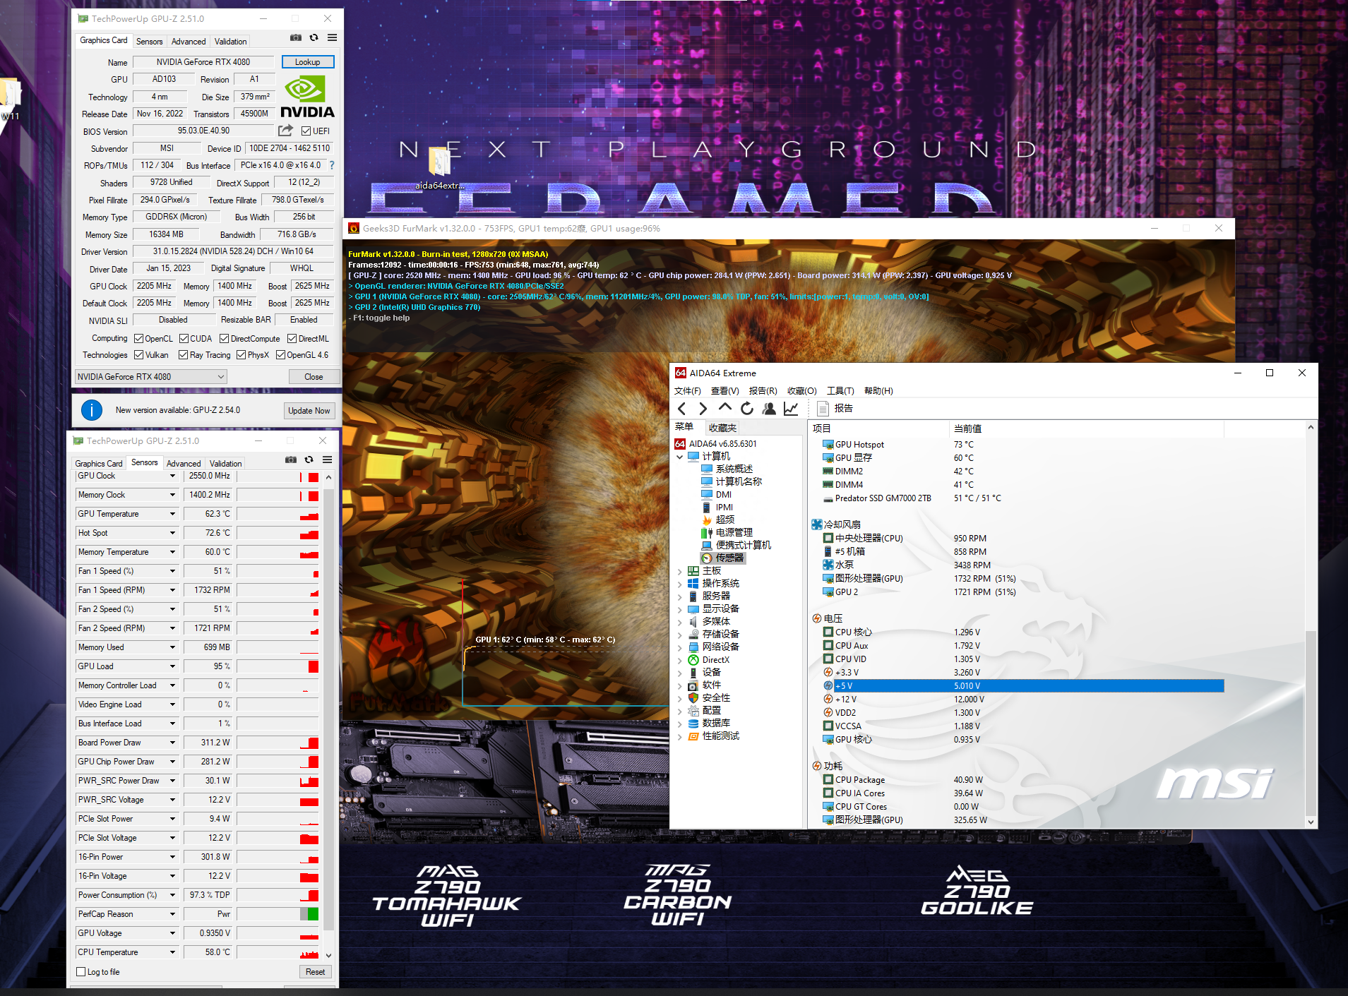Click AIDA64 graph chart toolbar icon
Viewport: 1348px width, 996px height.
(791, 408)
